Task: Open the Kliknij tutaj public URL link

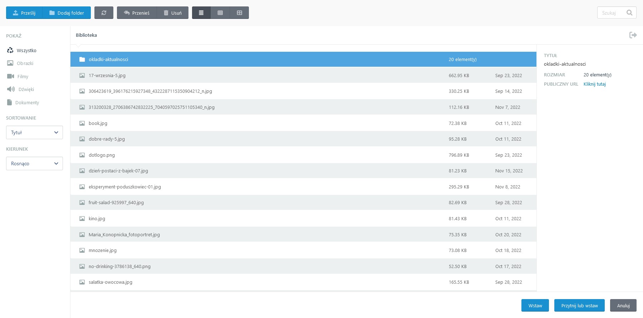Action: point(594,84)
